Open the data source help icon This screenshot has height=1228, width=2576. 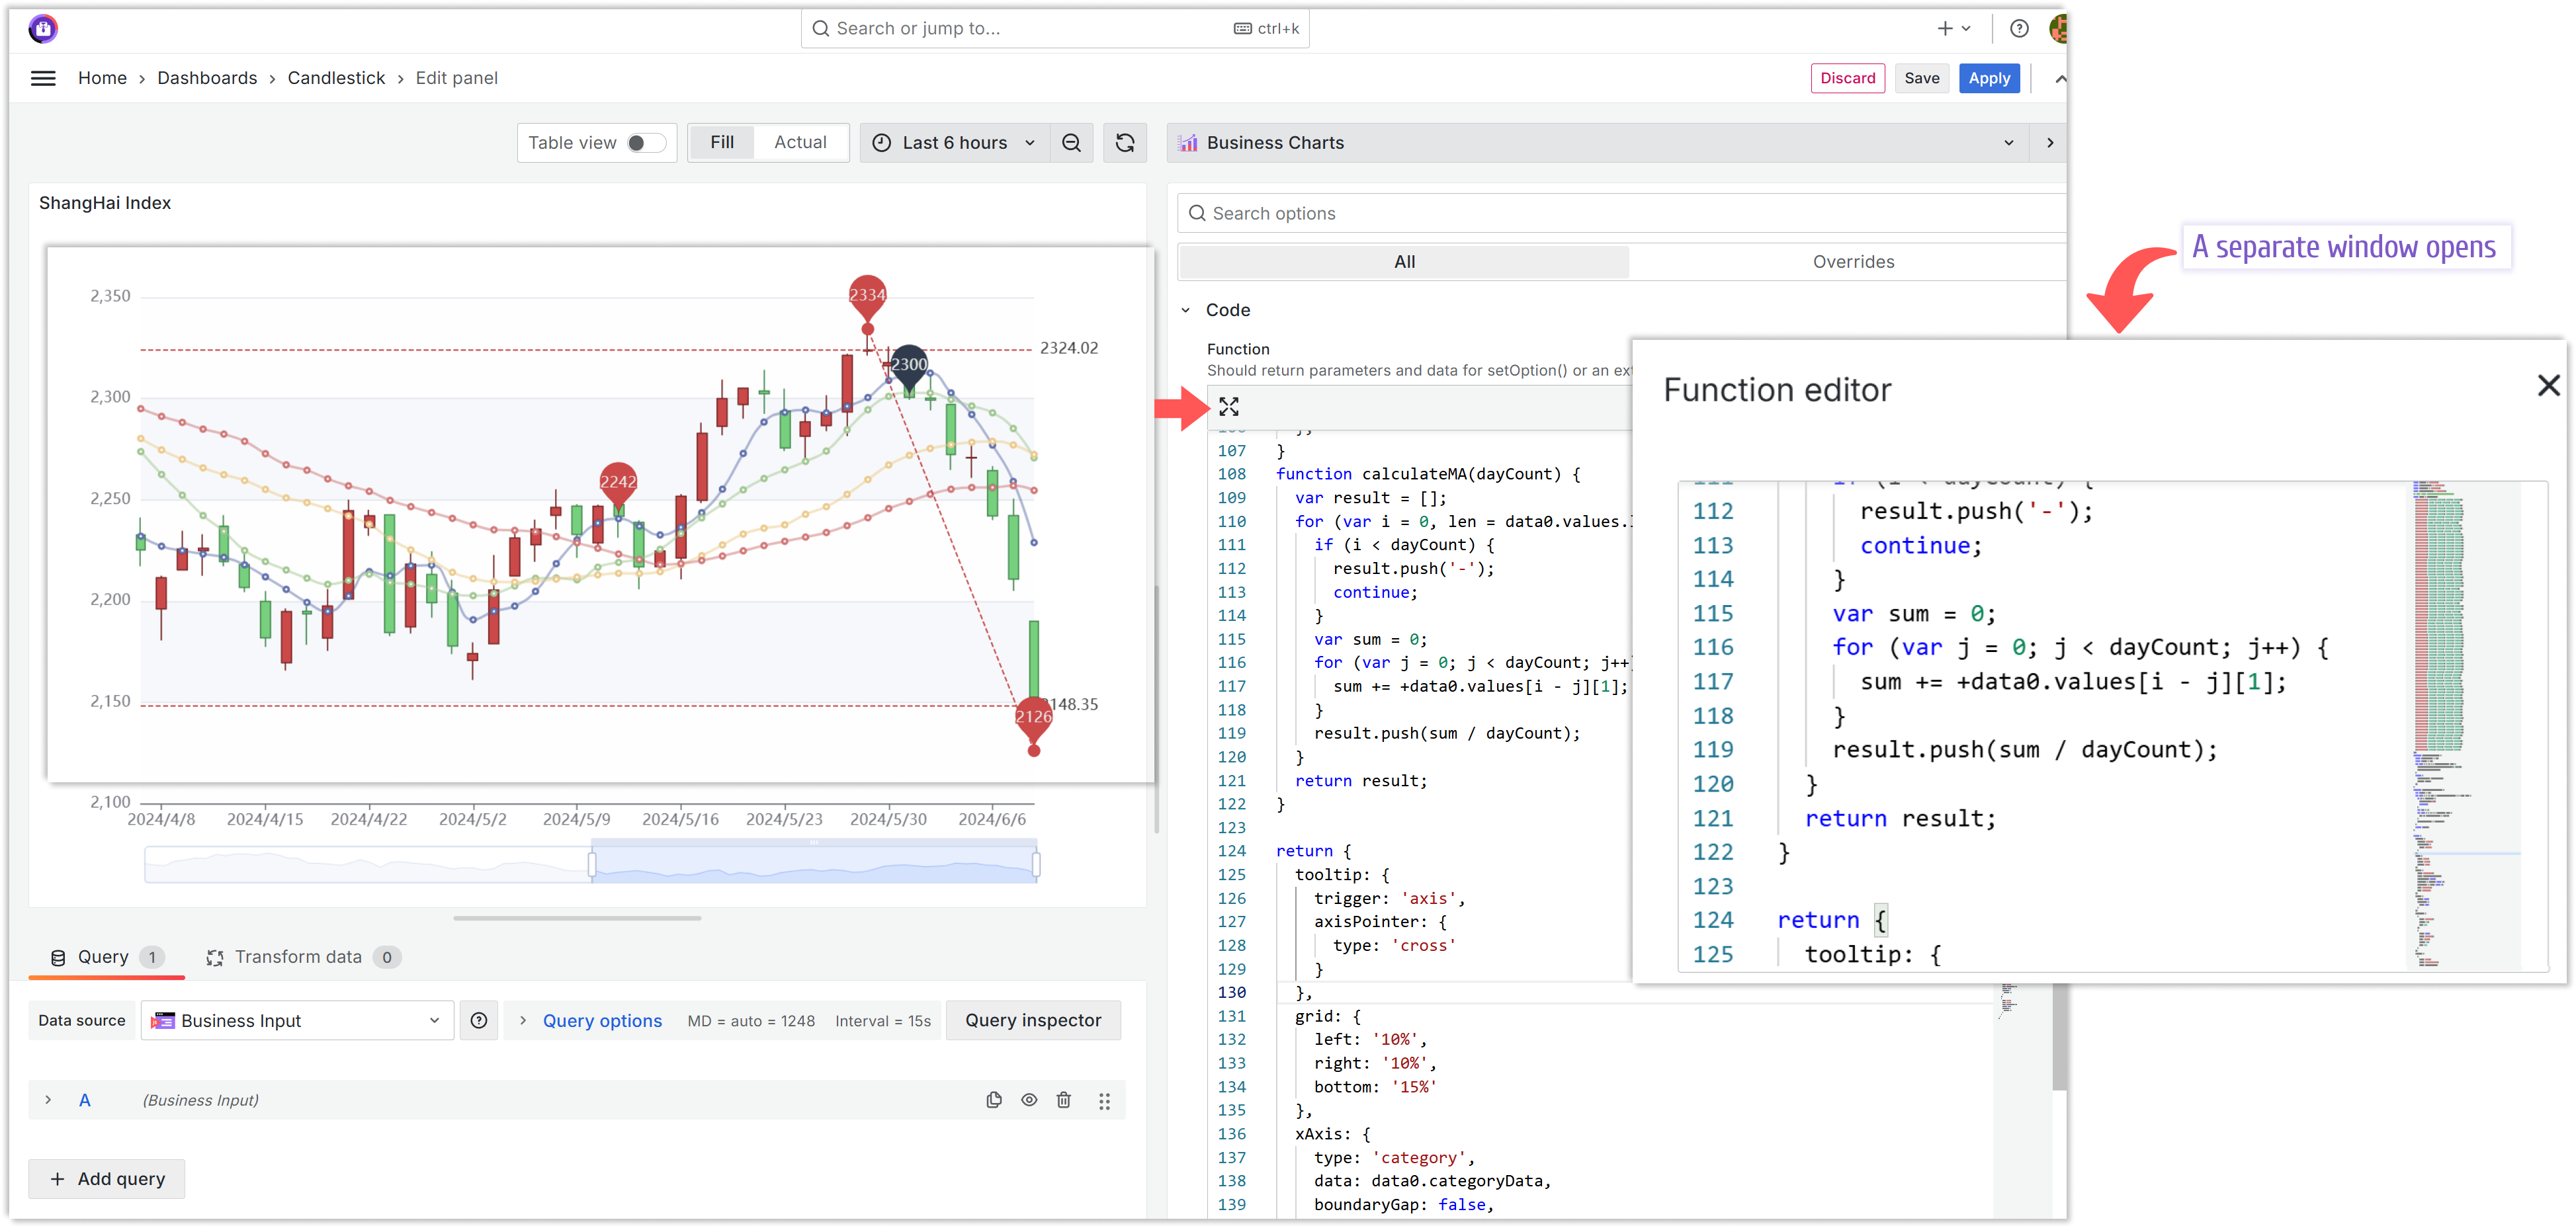tap(479, 1020)
